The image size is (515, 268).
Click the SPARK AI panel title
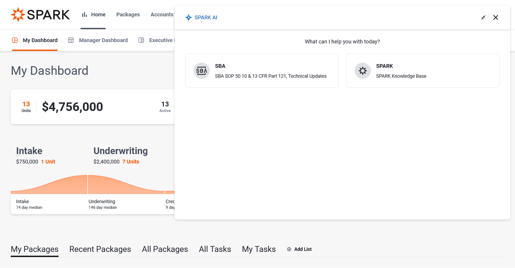206,17
